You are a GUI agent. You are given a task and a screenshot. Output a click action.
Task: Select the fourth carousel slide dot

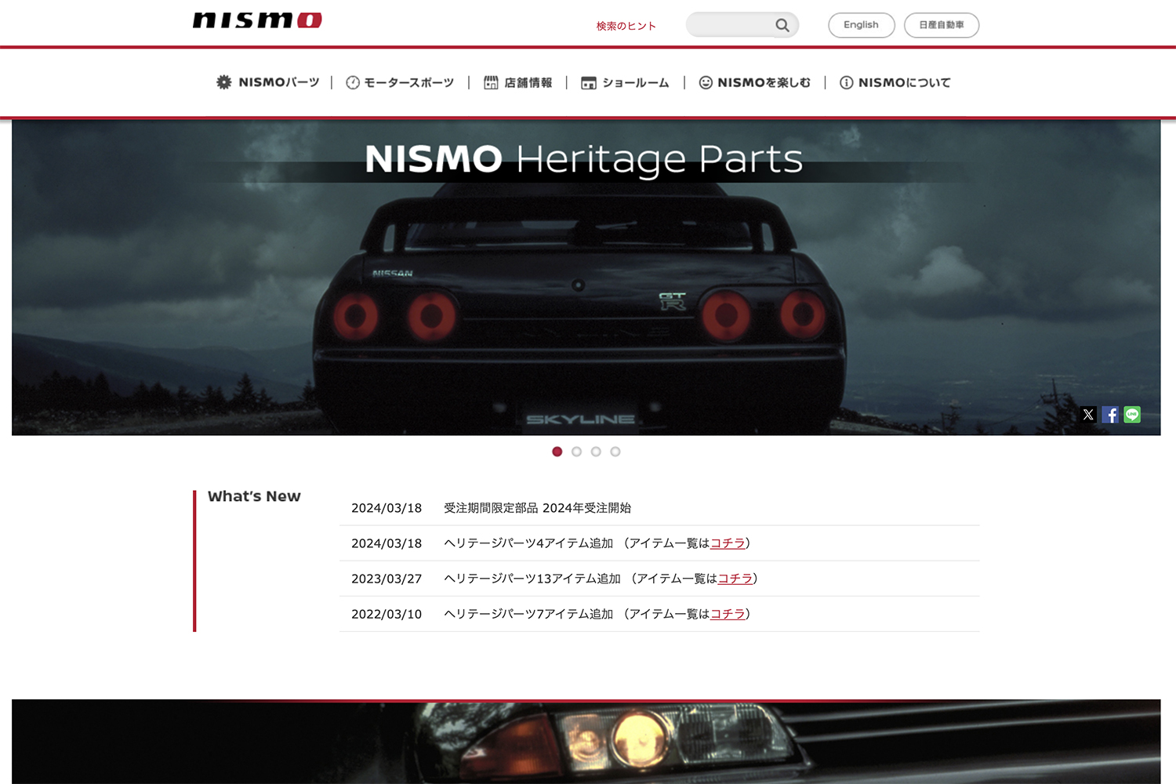click(x=615, y=452)
